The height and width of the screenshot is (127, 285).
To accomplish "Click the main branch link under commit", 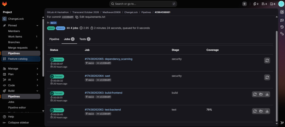I will point(53,23).
